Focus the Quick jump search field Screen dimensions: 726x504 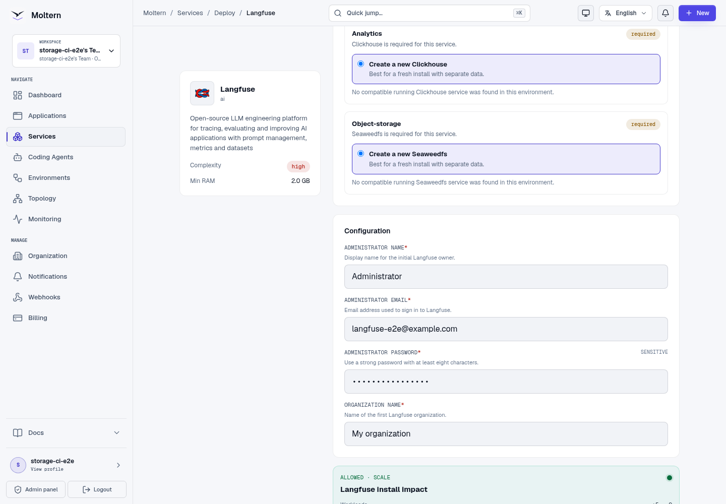click(x=430, y=13)
